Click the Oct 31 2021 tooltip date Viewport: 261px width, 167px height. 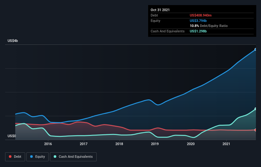(160, 10)
